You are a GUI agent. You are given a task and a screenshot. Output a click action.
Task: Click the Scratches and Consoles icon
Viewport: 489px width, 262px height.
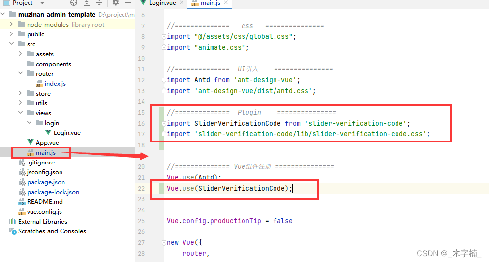[13, 231]
